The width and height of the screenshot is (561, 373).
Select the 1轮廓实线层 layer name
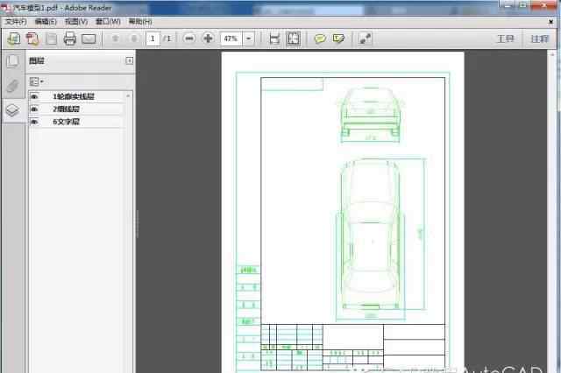74,96
